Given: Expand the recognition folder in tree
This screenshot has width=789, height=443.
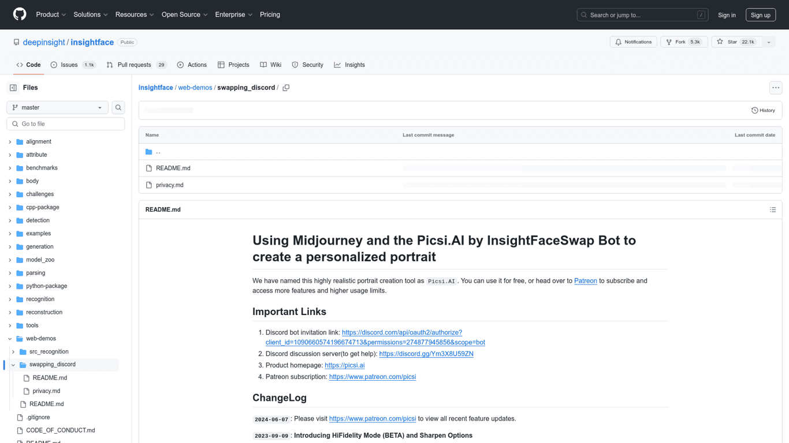Looking at the screenshot, I should [10, 299].
